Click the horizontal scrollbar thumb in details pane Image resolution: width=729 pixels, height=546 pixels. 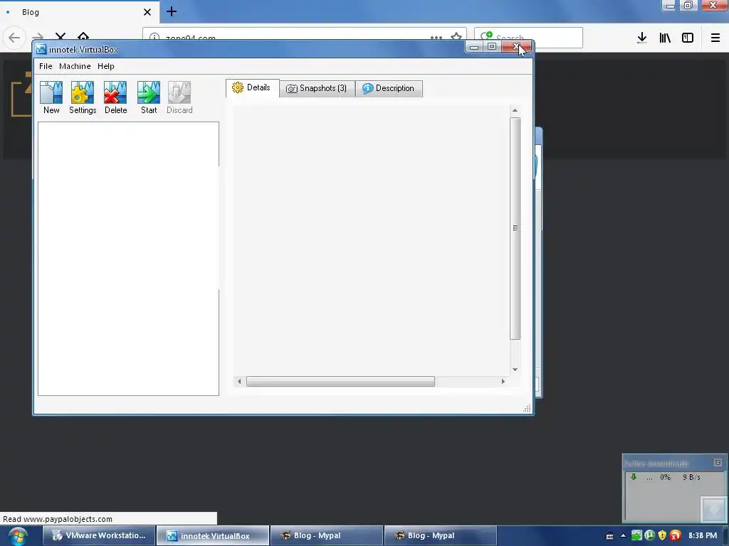tap(340, 381)
